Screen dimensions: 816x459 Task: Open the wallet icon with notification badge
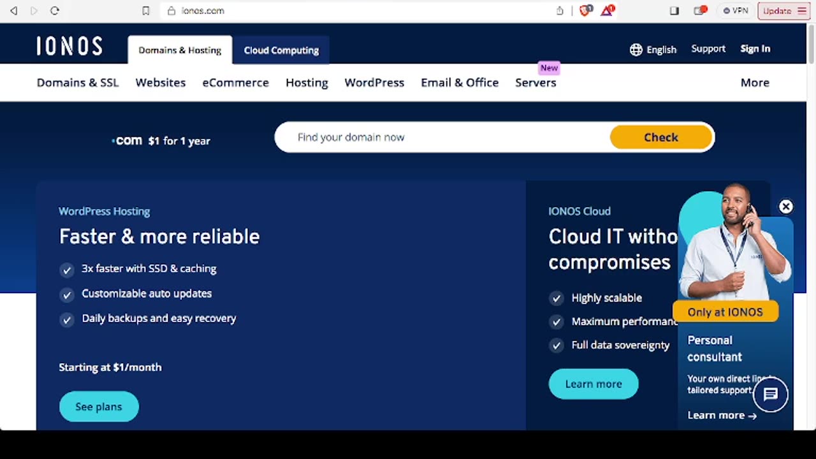[x=701, y=10]
